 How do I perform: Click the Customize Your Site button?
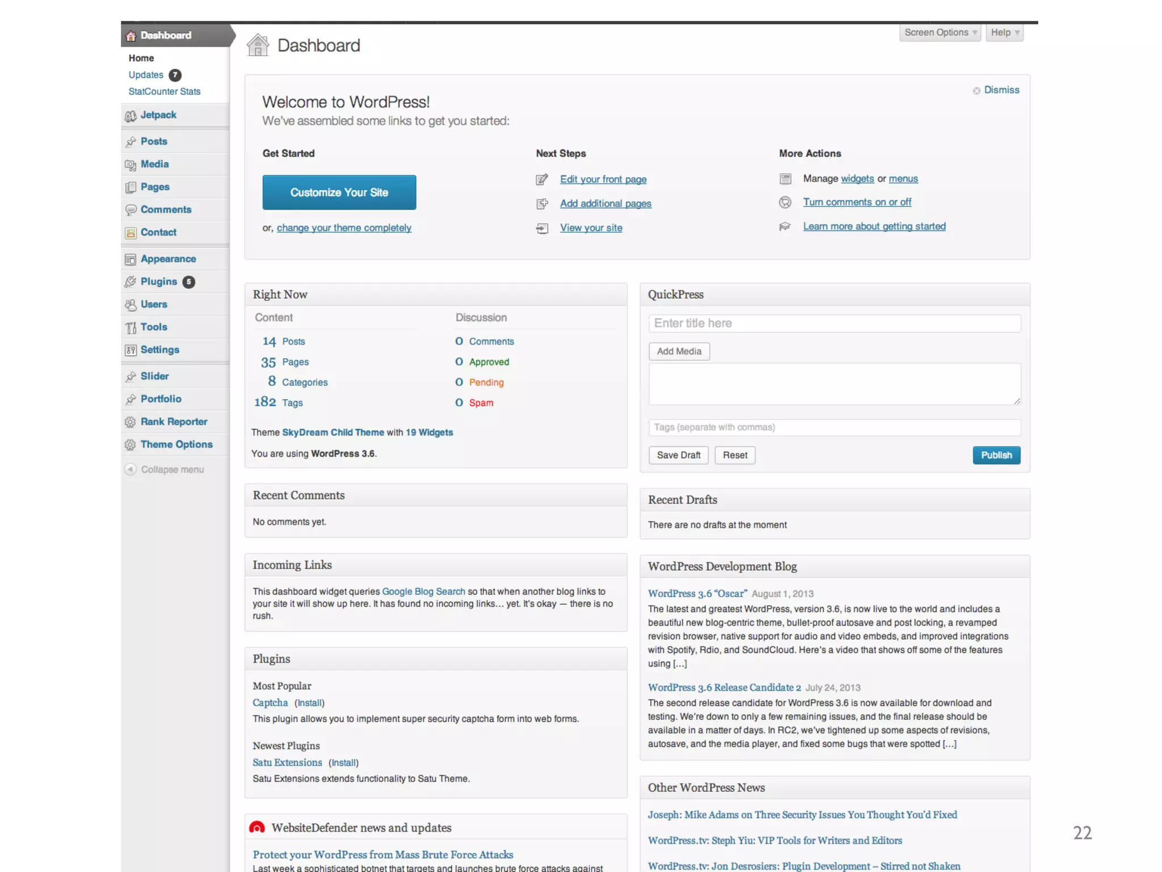pyautogui.click(x=339, y=192)
